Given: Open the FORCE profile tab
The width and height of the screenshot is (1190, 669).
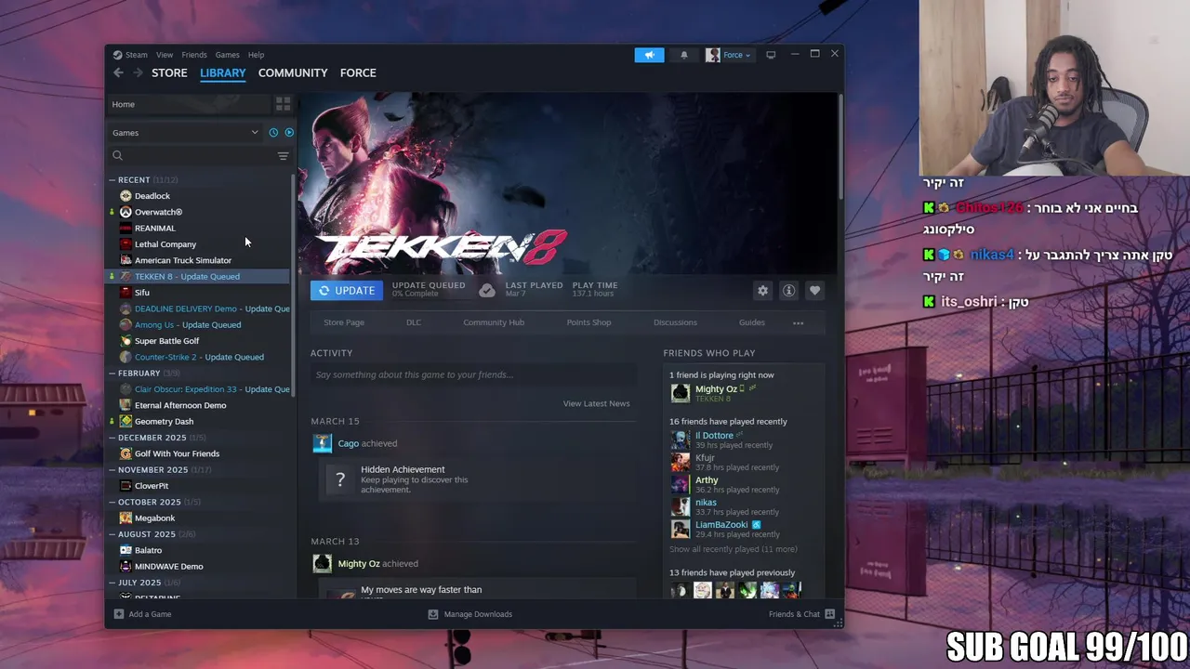Looking at the screenshot, I should point(358,72).
